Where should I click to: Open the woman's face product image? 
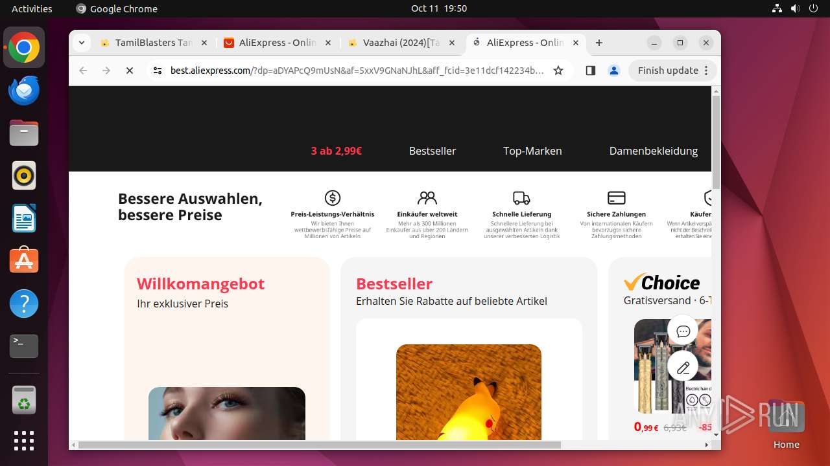(x=227, y=414)
